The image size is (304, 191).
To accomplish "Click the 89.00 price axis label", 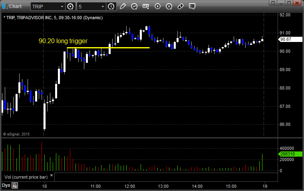I will click(285, 70).
